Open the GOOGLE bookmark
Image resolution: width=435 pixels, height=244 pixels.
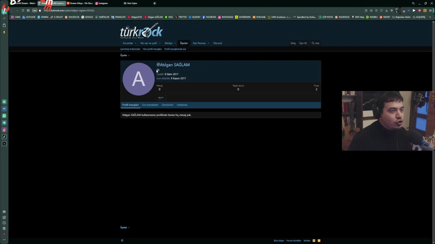point(87,17)
